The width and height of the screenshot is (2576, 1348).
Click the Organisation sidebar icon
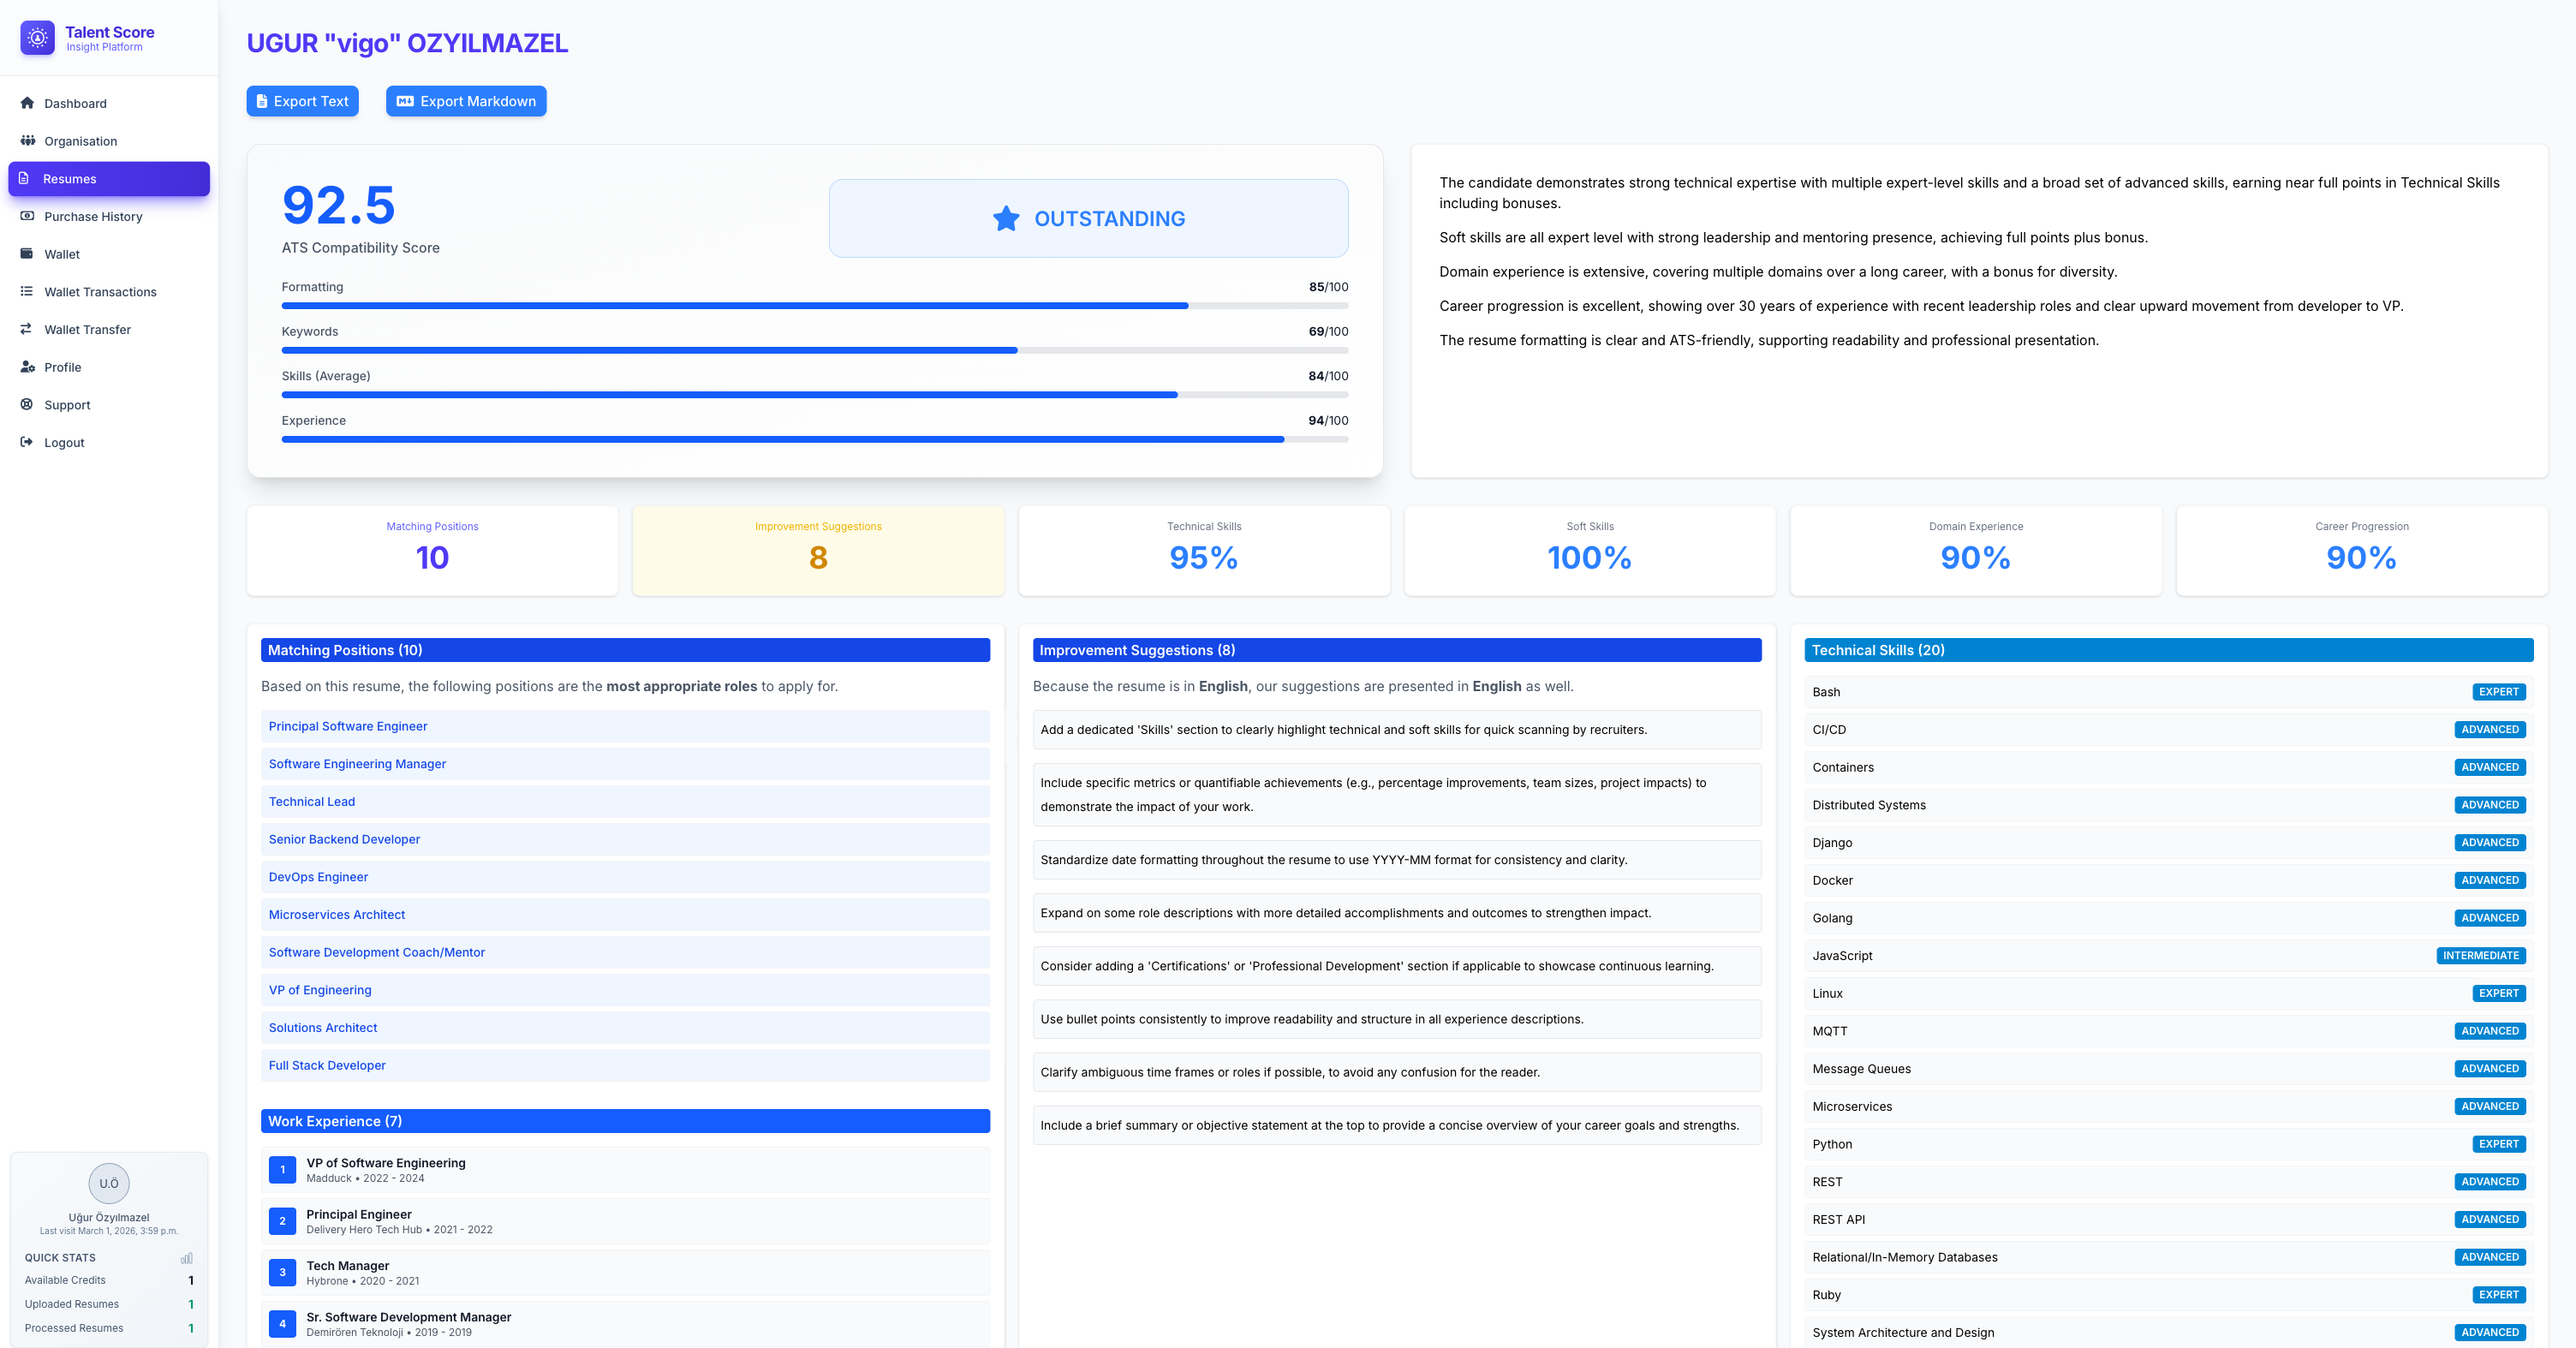point(27,140)
